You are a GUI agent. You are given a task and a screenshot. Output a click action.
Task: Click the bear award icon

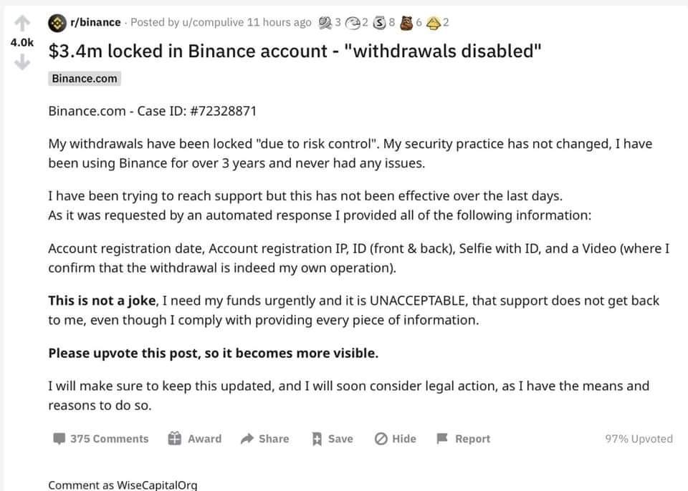pos(406,23)
